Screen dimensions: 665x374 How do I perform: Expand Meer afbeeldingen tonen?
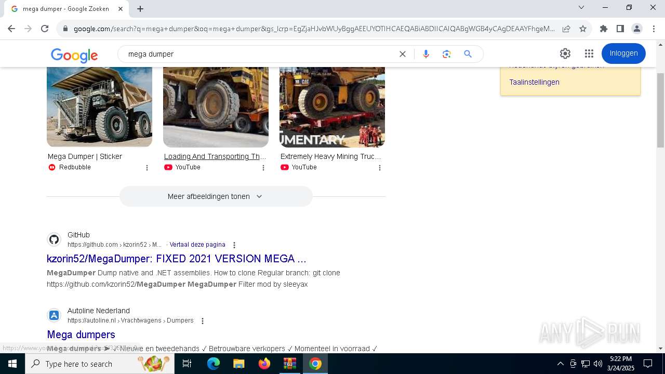click(216, 196)
